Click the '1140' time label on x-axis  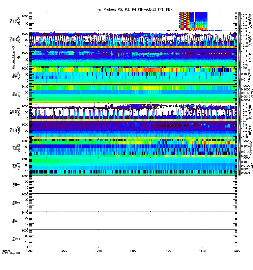[x=202, y=251]
